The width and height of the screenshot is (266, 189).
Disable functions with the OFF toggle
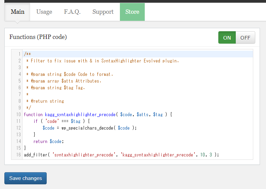[x=245, y=38]
